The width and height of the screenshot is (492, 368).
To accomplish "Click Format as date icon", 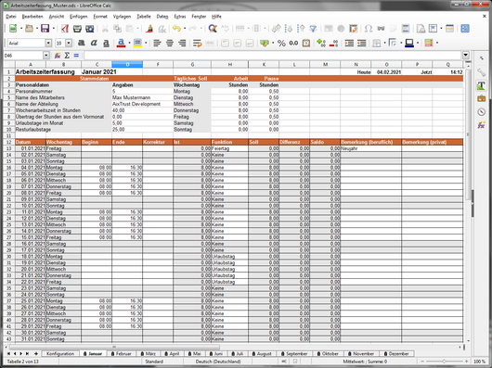I will coord(306,43).
